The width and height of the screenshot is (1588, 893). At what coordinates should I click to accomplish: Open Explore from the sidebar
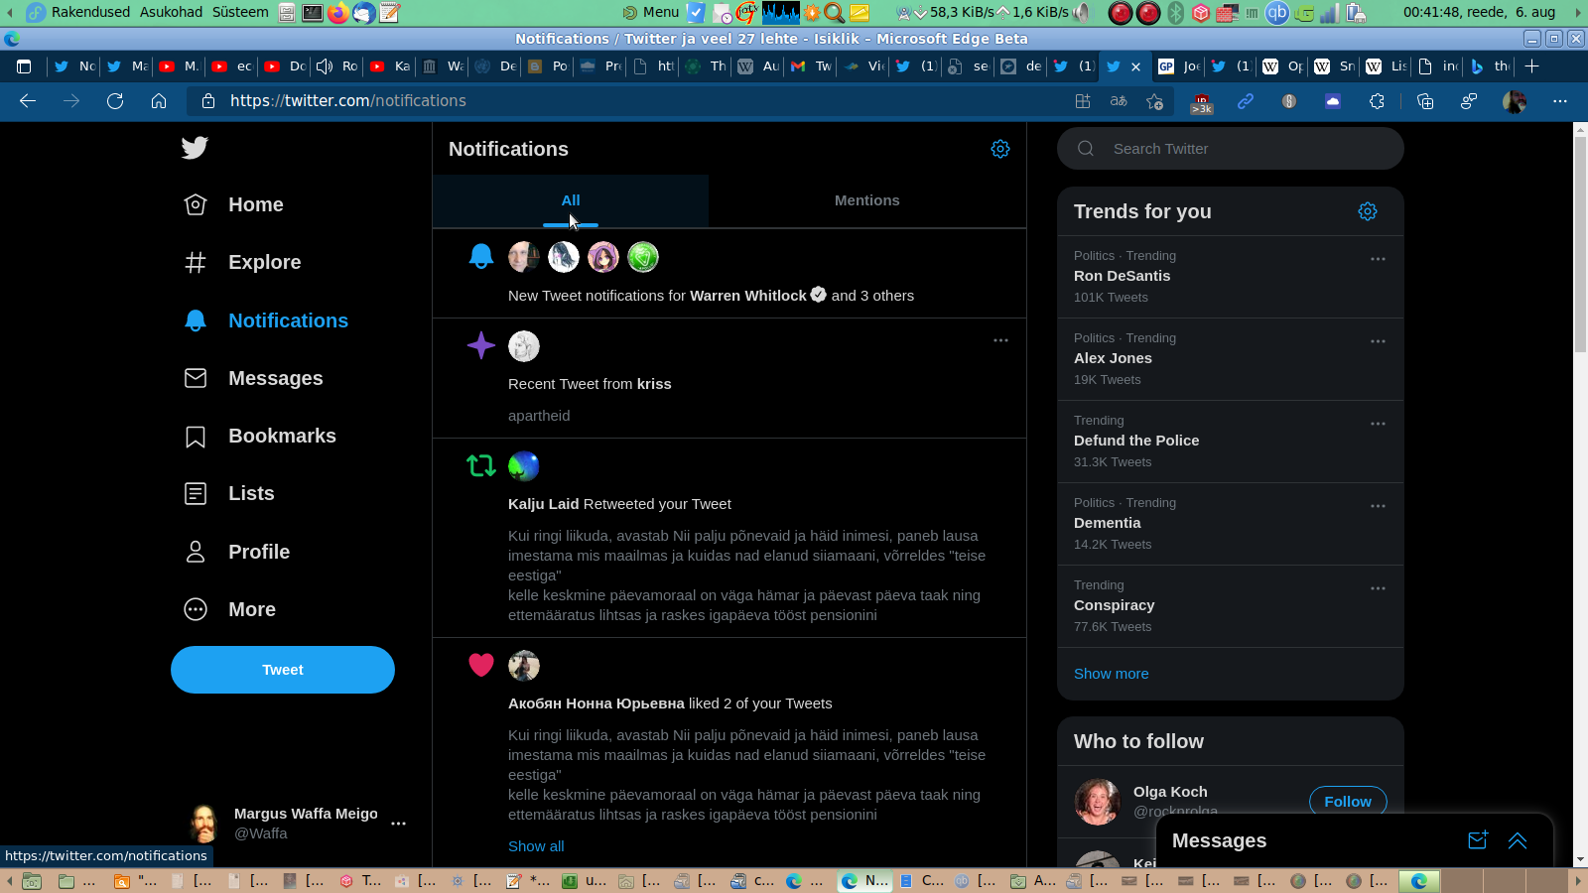pyautogui.click(x=243, y=262)
